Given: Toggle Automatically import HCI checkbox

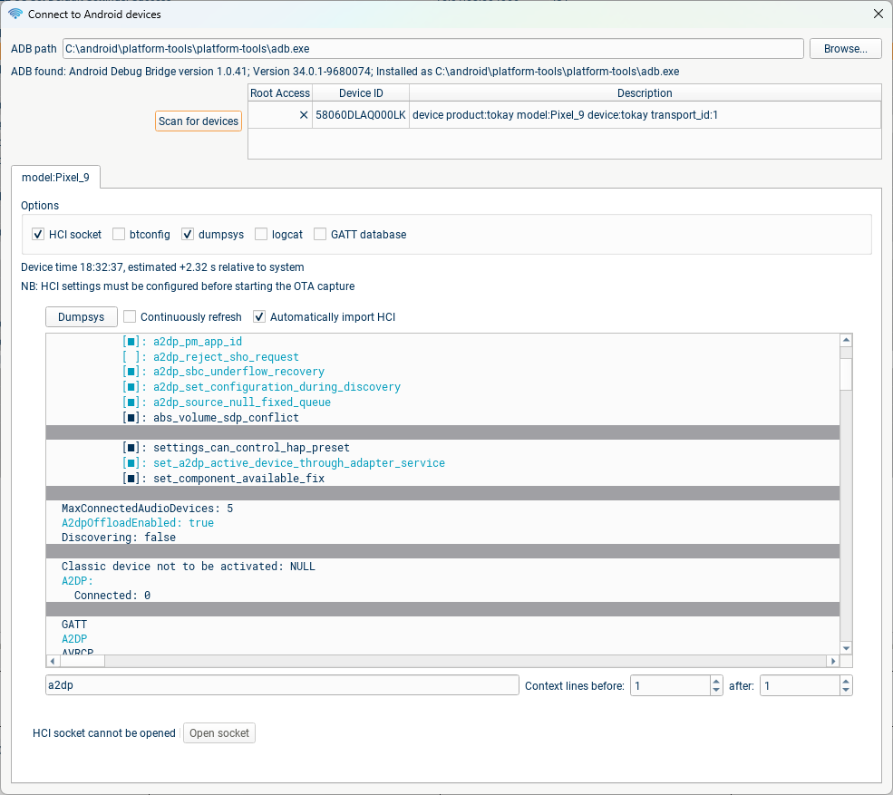Looking at the screenshot, I should coord(259,317).
